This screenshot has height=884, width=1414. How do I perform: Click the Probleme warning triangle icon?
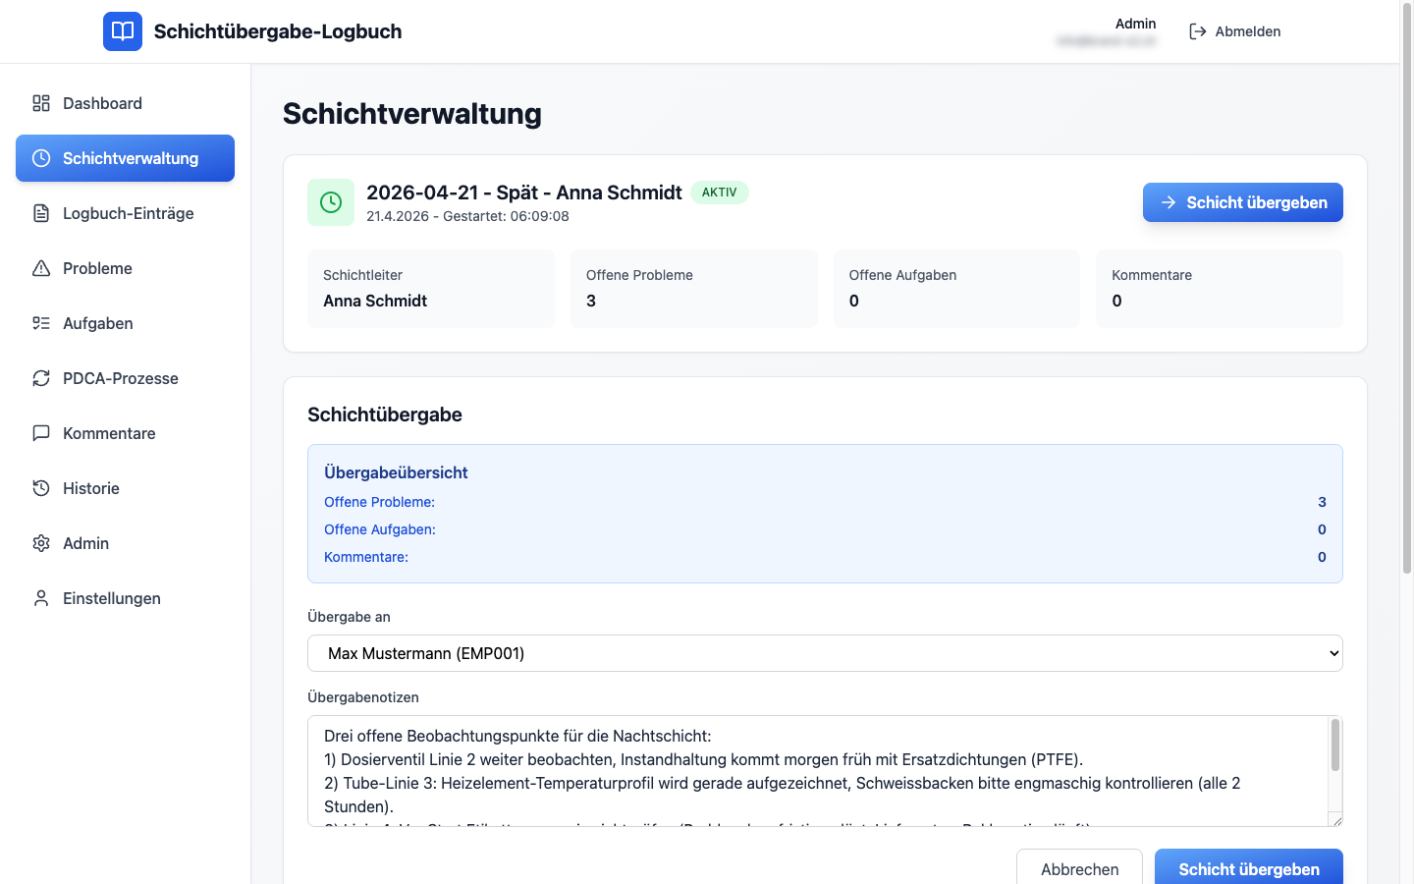pyautogui.click(x=41, y=268)
